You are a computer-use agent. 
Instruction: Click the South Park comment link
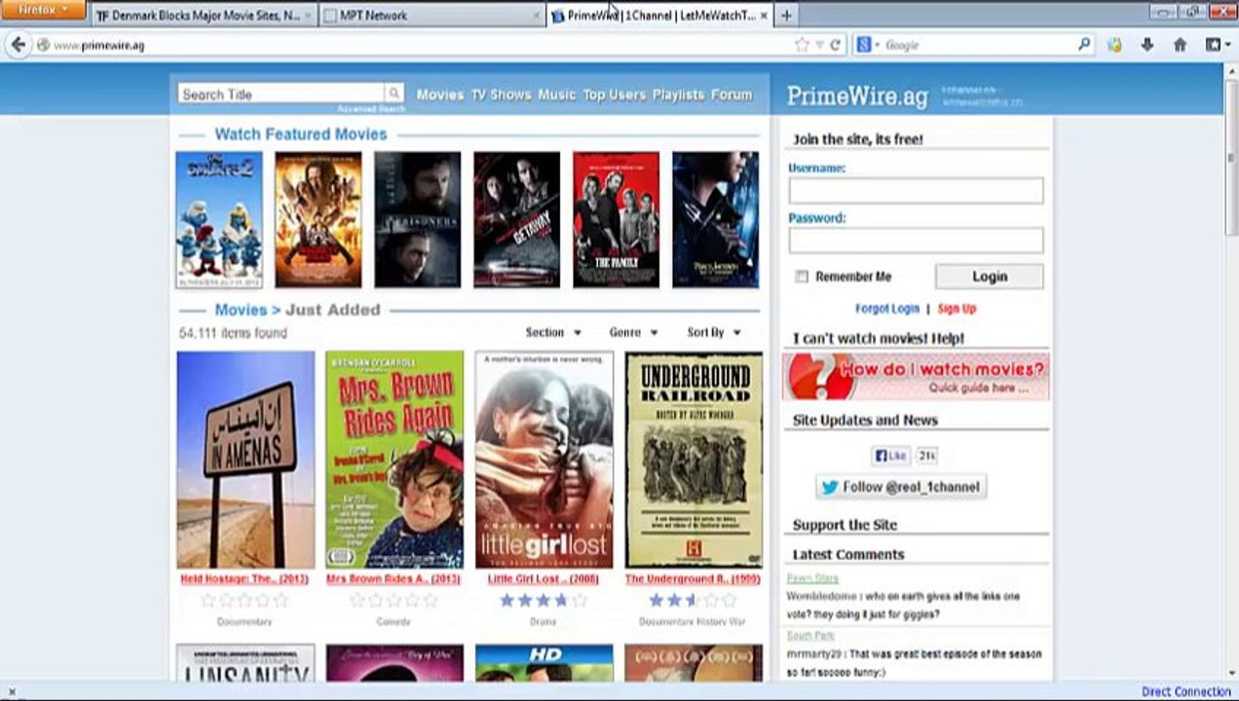coord(810,636)
